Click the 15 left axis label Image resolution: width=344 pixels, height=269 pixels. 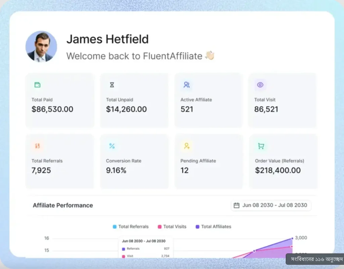[47, 251]
